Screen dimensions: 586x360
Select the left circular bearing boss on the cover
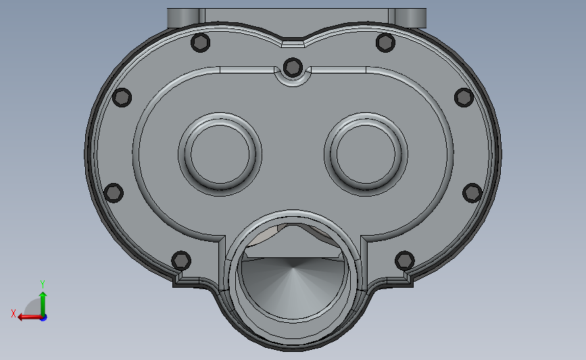tap(220, 154)
